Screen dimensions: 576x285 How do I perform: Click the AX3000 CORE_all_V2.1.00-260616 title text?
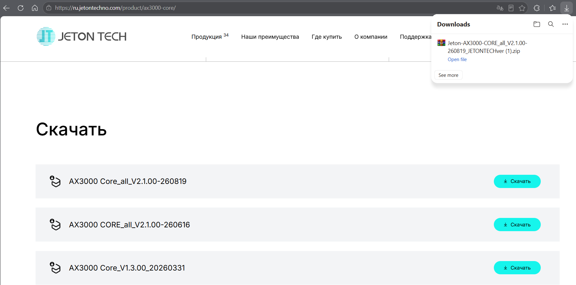click(x=129, y=225)
